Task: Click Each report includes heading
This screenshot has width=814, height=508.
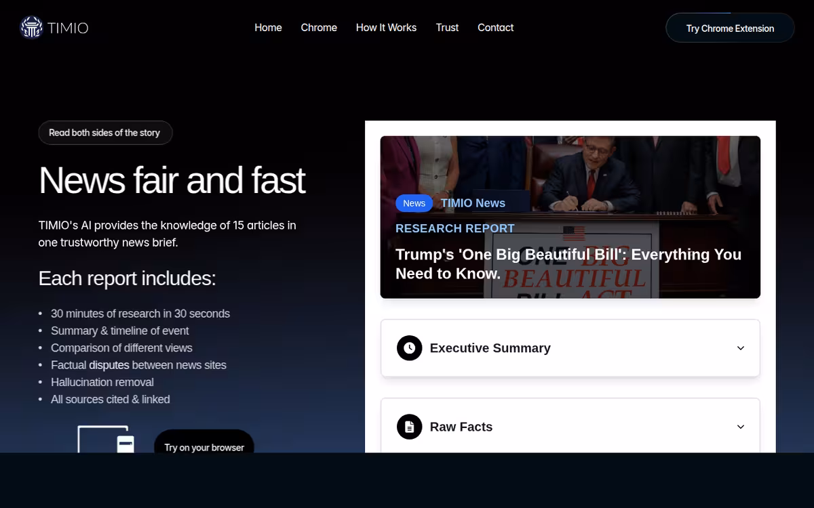Action: tap(127, 278)
